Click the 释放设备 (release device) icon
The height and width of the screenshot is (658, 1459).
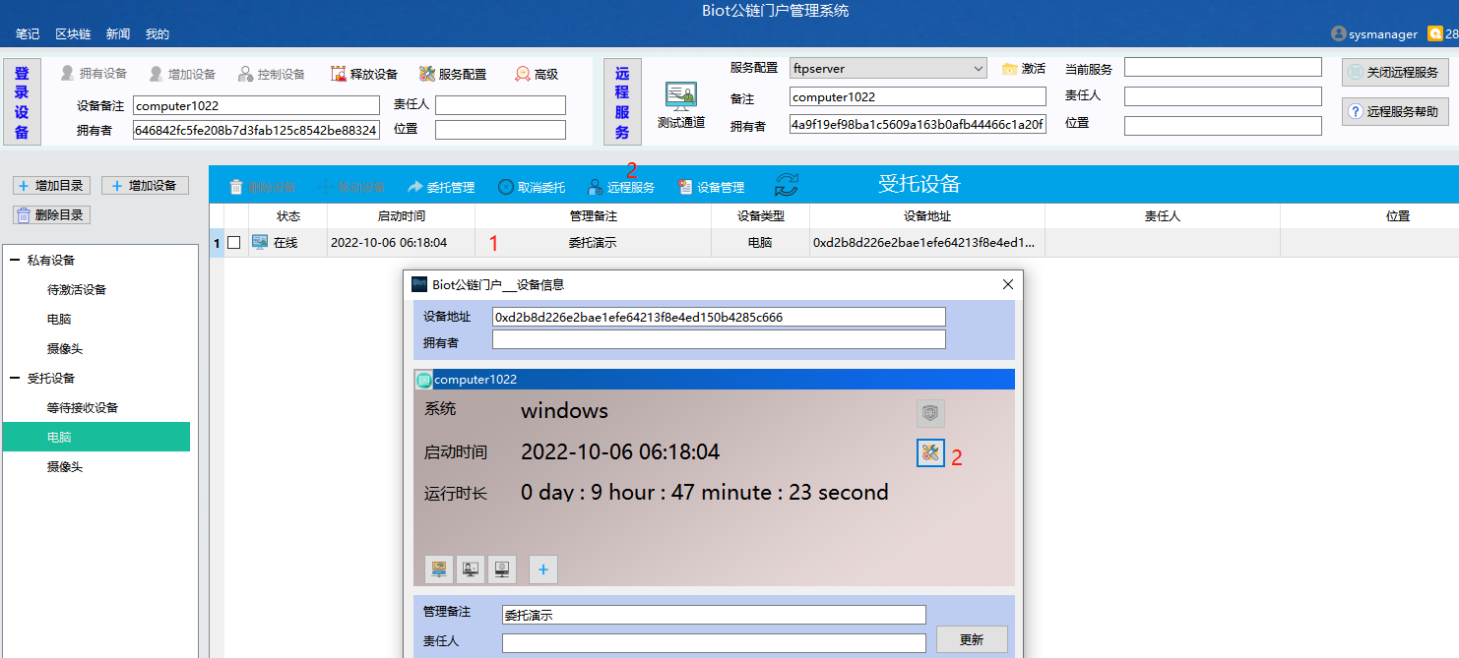339,74
